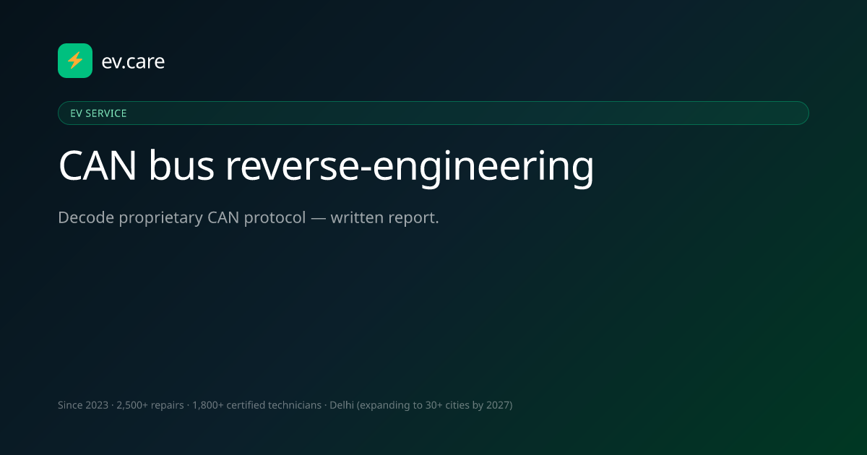This screenshot has width=867, height=455.
Task: Click the footer text beginning "Since 2023 · 2,500+ repairs"
Action: (x=285, y=405)
